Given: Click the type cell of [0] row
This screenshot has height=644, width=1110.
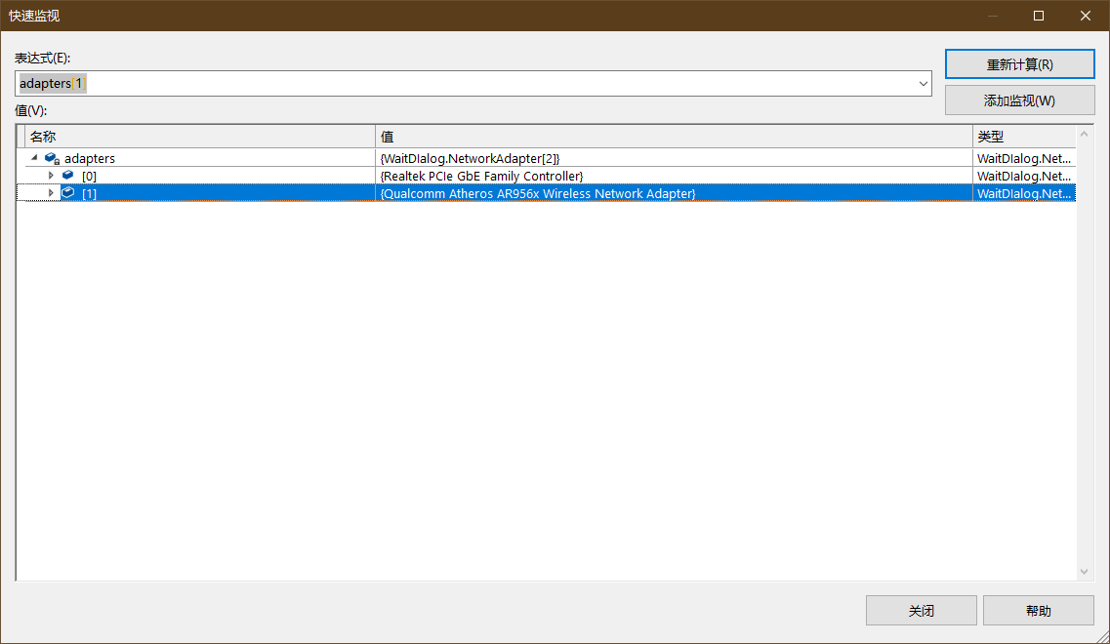Looking at the screenshot, I should (x=1024, y=176).
